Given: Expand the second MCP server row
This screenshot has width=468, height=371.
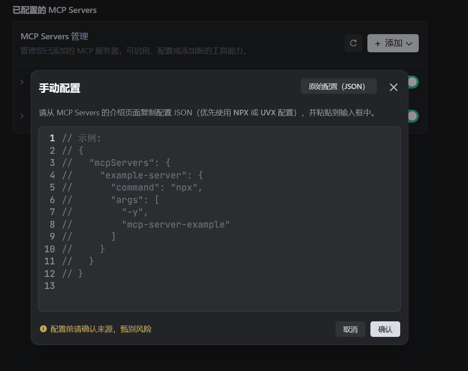Looking at the screenshot, I should coord(22,116).
